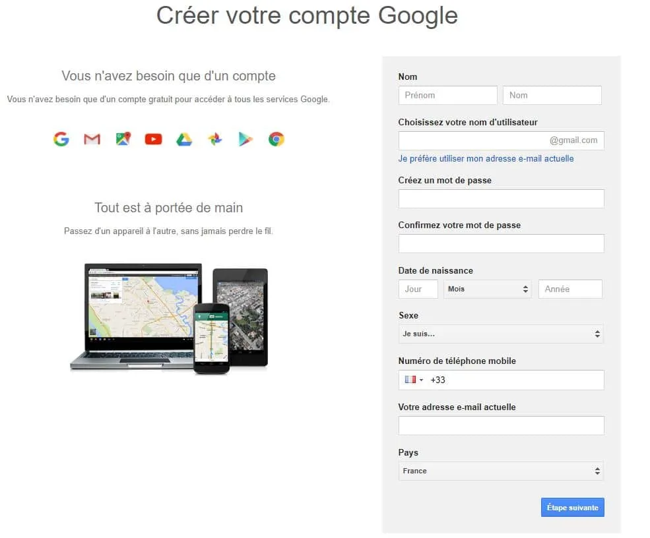
Task: Click the Google Play store icon
Action: pos(245,139)
